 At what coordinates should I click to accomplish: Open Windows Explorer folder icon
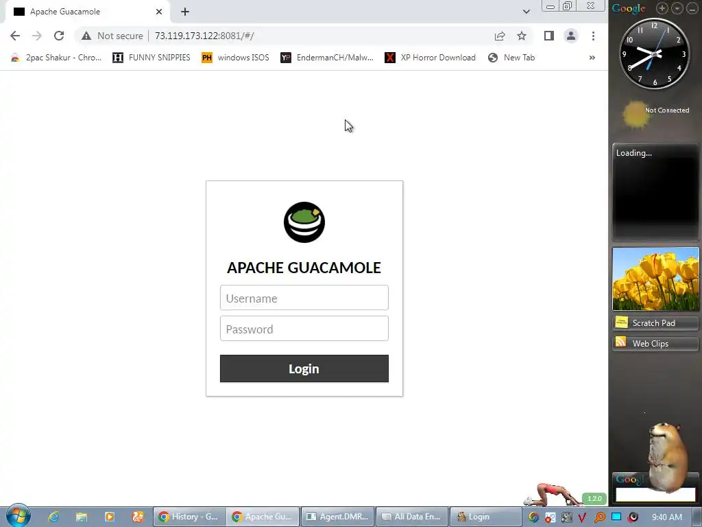(x=82, y=517)
